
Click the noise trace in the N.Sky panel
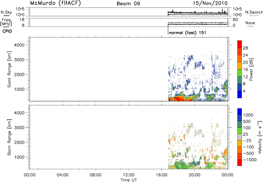198,12
